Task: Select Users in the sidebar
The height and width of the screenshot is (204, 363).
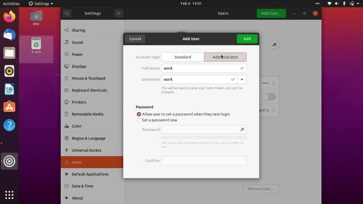Action: (92, 162)
